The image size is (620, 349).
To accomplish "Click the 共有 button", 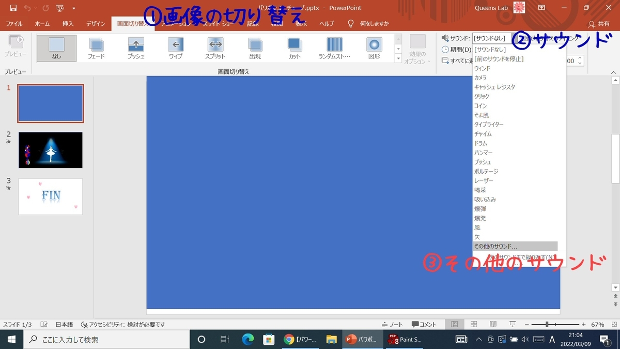I will (x=603, y=23).
